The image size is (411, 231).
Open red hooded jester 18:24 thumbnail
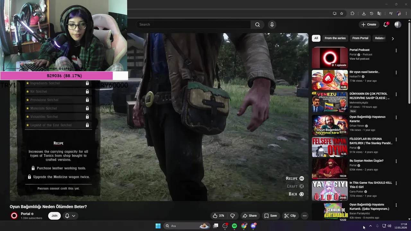330,169
